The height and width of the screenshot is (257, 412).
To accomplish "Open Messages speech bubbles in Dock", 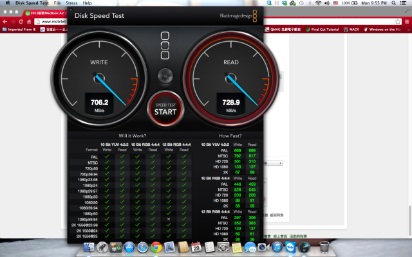I will 250,247.
